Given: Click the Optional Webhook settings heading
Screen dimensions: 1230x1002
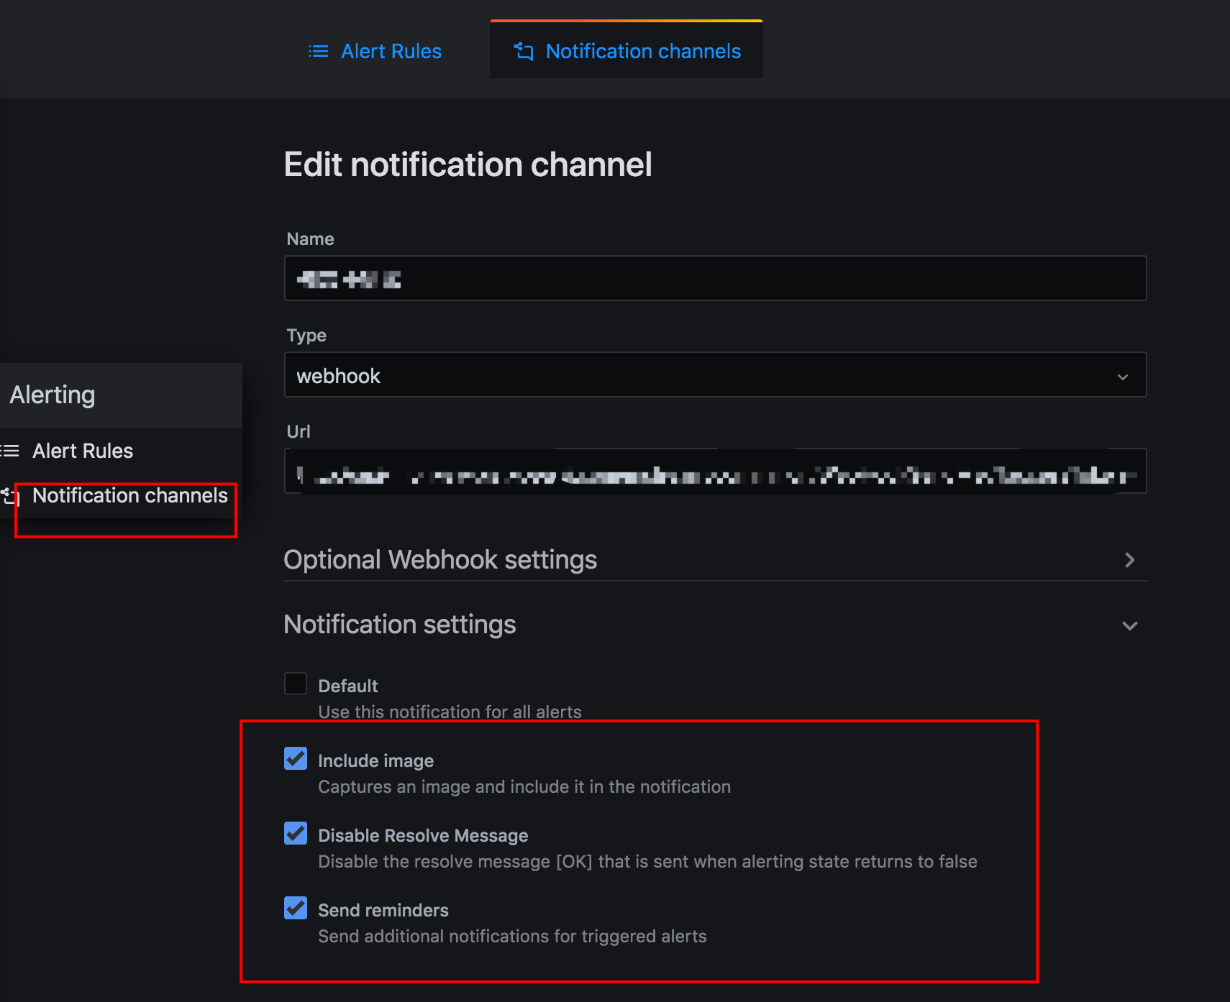Looking at the screenshot, I should point(440,559).
